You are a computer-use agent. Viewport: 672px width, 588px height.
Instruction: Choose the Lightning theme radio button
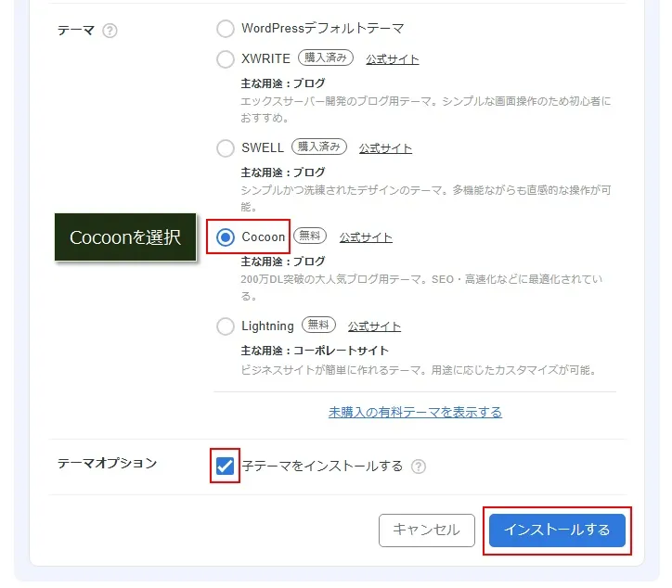[226, 326]
